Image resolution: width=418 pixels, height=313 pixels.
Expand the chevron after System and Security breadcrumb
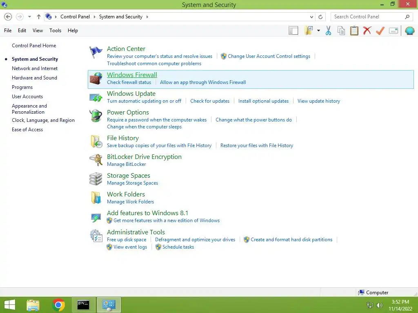pyautogui.click(x=147, y=17)
